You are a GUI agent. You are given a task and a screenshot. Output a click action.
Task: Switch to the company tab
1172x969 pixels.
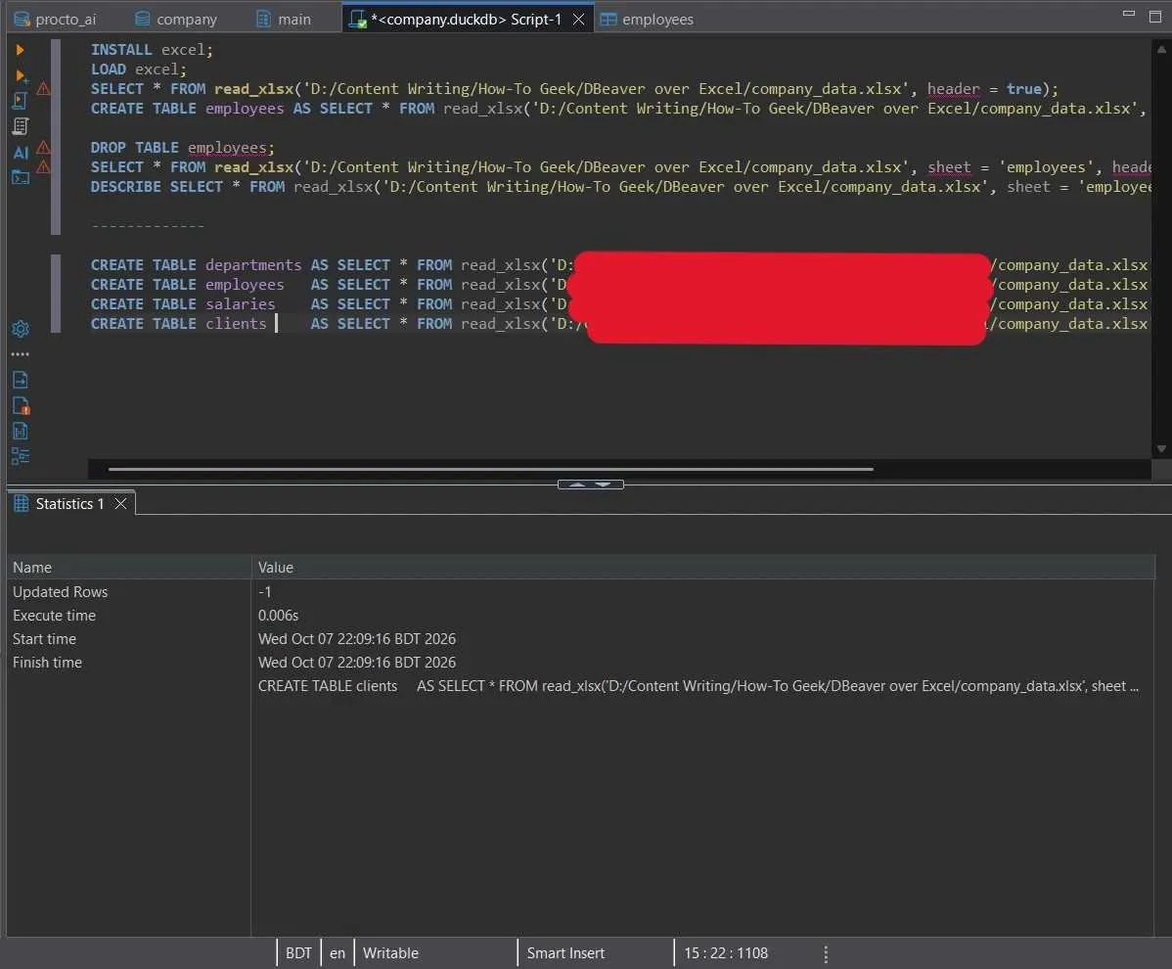[176, 20]
